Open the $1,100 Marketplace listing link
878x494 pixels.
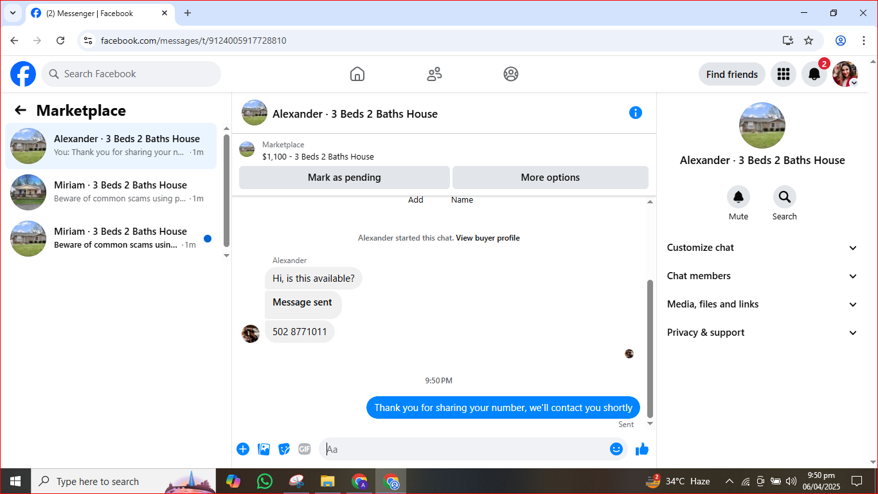(318, 156)
